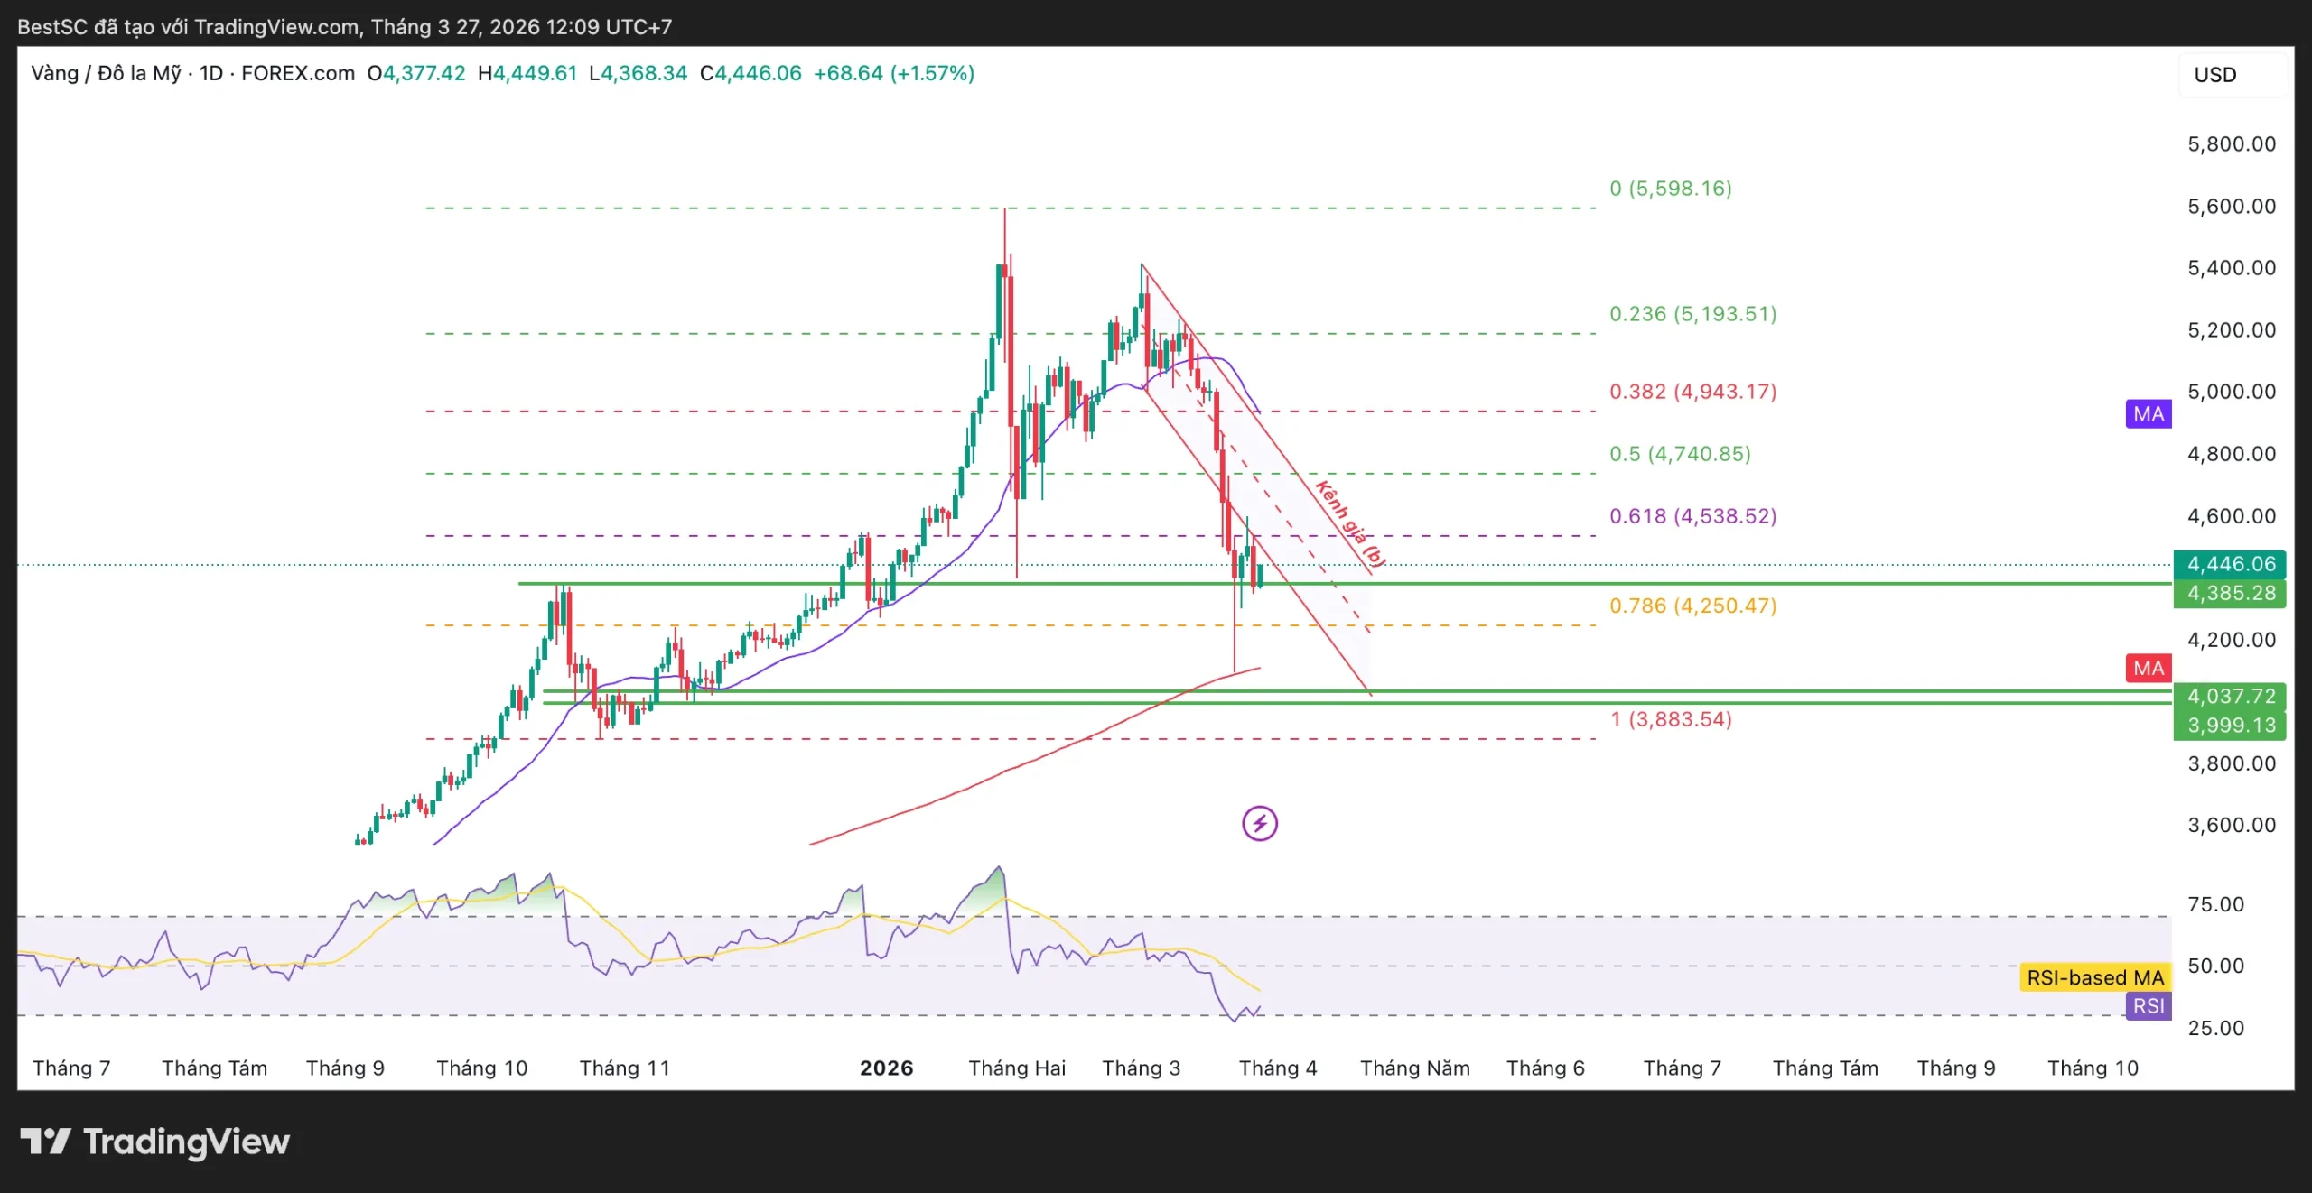Click the purple RSI label tag
The height and width of the screenshot is (1193, 2312).
[x=2149, y=1006]
